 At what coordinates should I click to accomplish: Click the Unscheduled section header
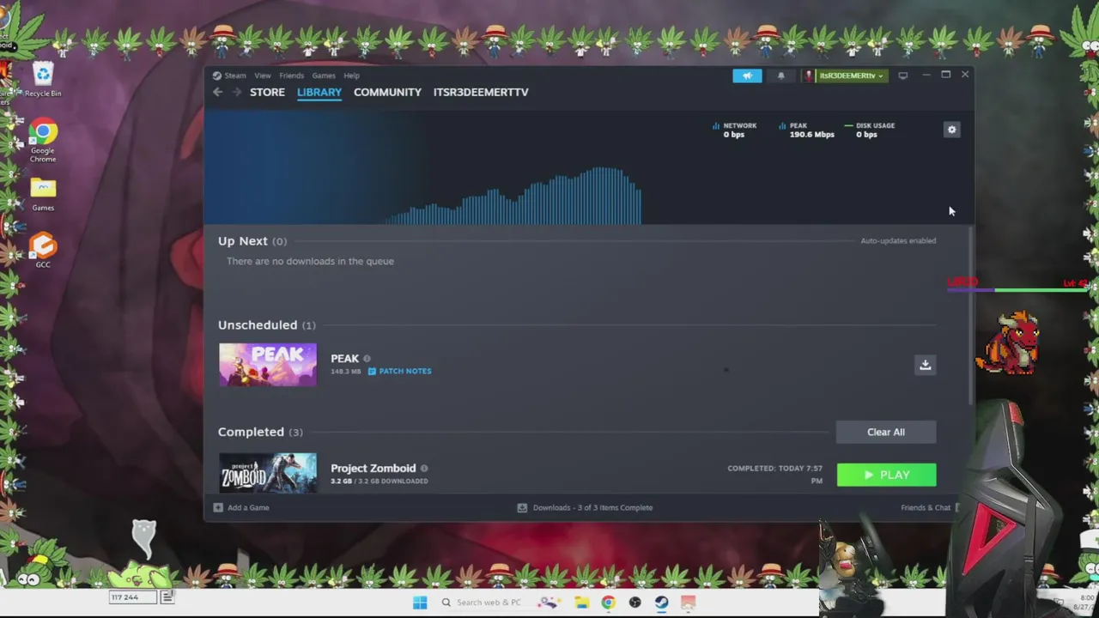267,325
